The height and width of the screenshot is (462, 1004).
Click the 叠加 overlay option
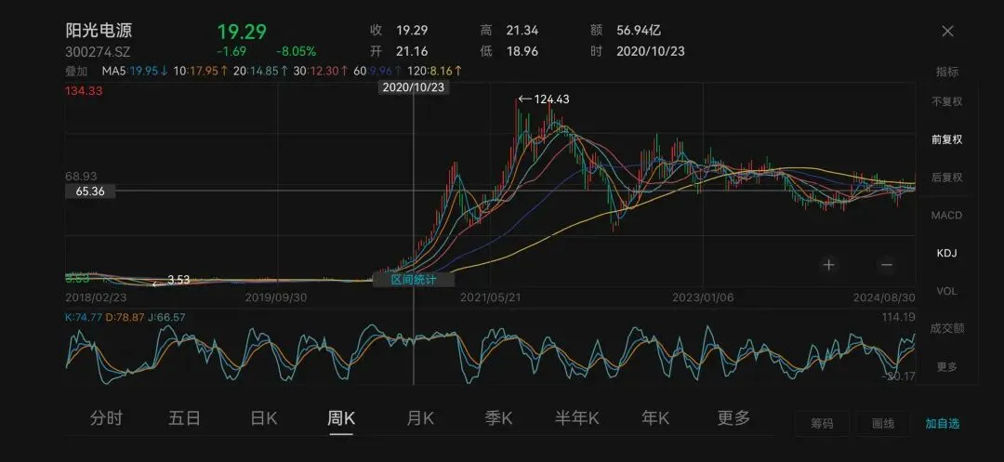(77, 71)
